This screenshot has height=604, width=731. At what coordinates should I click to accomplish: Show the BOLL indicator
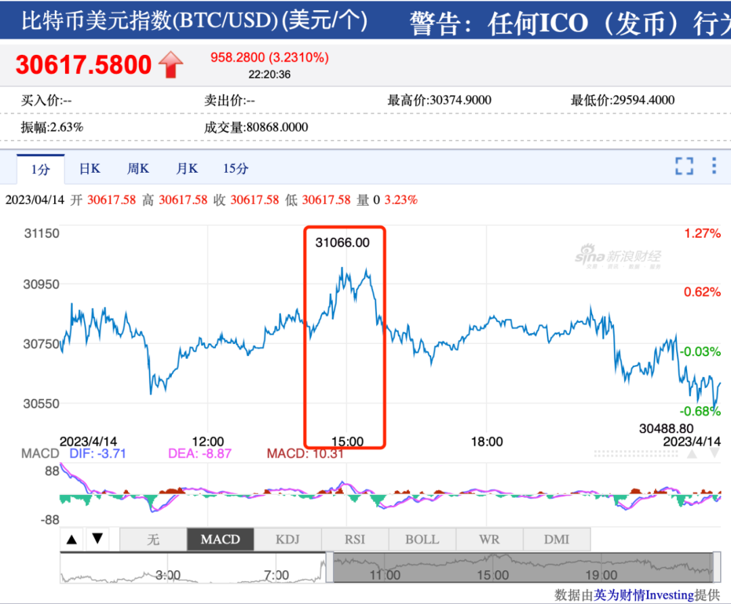422,539
